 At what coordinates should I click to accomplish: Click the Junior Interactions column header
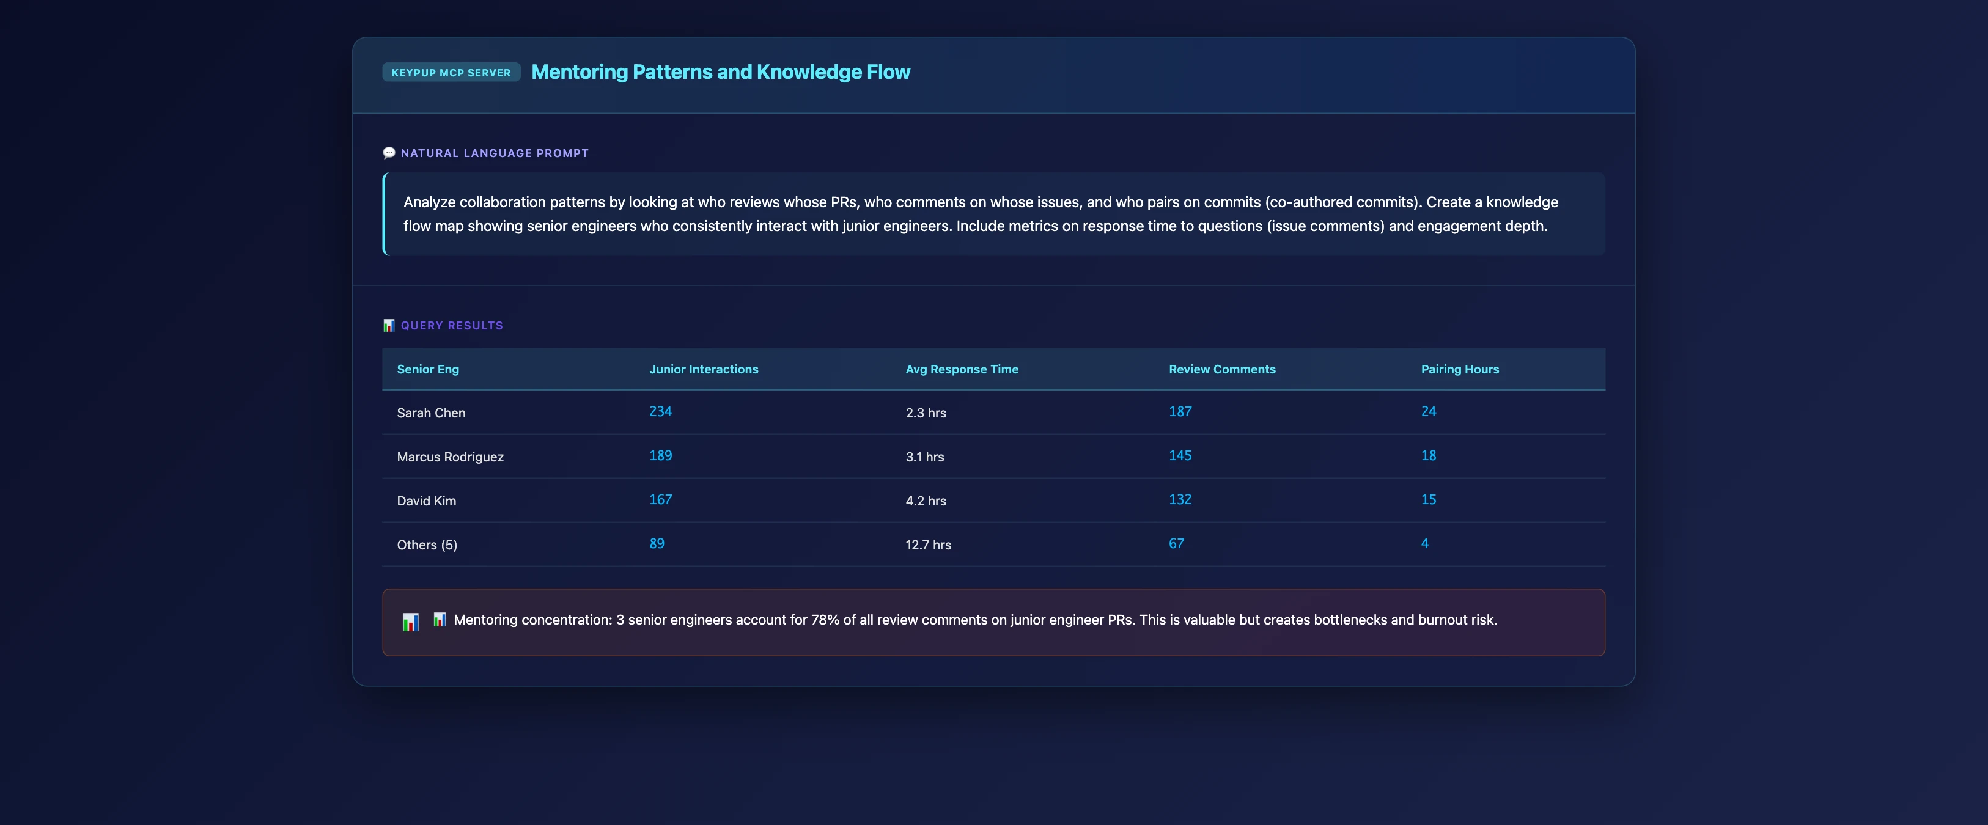tap(703, 369)
